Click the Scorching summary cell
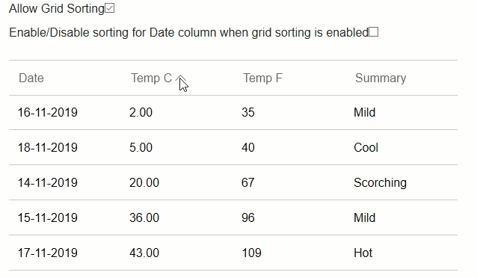The image size is (477, 278). pyautogui.click(x=380, y=183)
